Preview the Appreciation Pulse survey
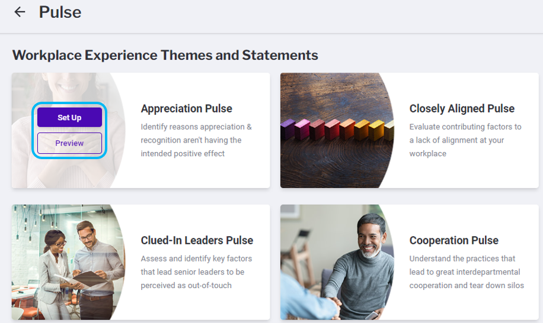543x323 pixels. (x=69, y=143)
